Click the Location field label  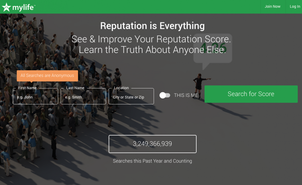(121, 88)
